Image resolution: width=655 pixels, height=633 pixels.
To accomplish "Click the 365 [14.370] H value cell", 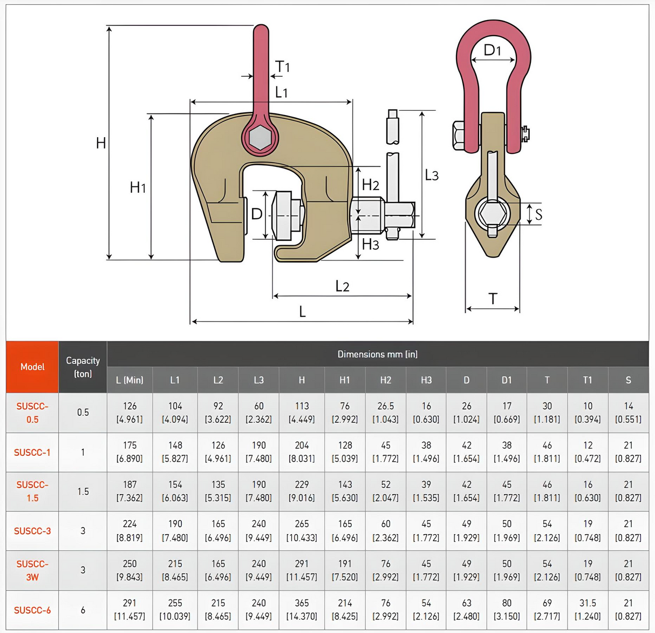I will click(301, 610).
